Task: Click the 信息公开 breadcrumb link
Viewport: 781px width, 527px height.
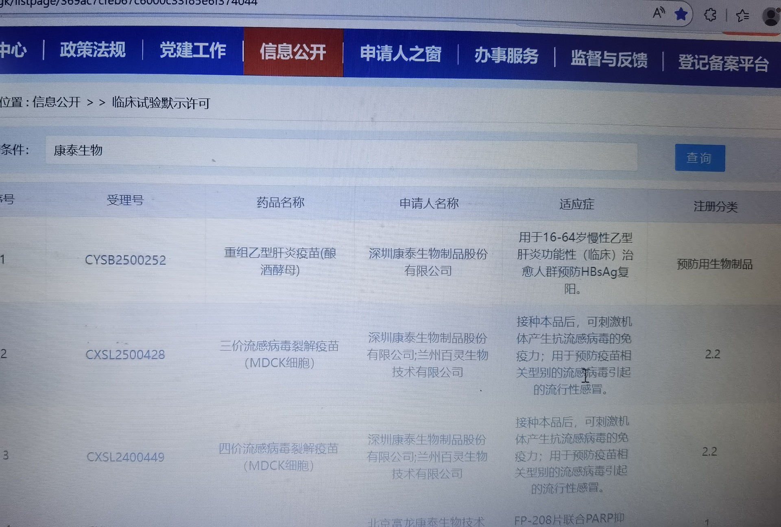Action: (56, 102)
